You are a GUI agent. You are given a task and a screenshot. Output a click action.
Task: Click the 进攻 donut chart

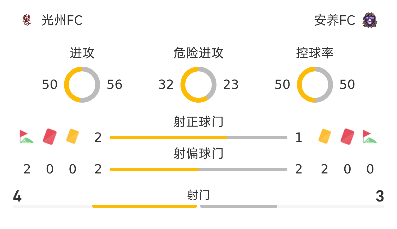pyautogui.click(x=82, y=85)
